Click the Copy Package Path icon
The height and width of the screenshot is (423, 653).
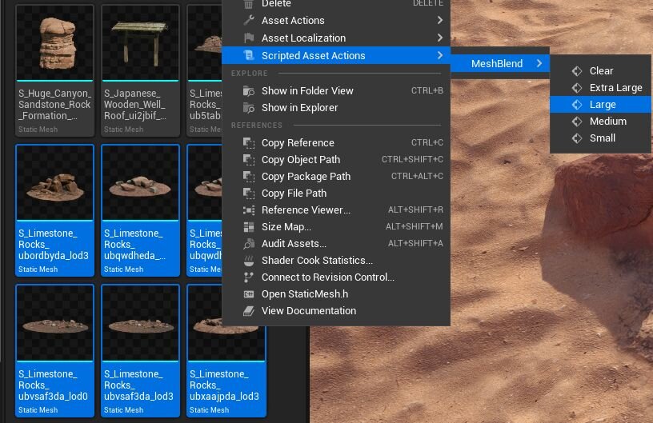click(x=249, y=177)
